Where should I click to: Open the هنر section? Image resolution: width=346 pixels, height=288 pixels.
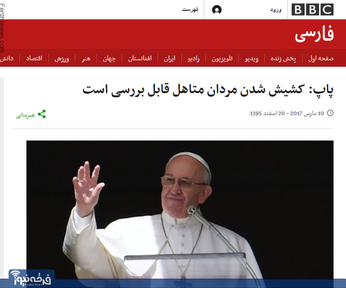click(x=86, y=59)
